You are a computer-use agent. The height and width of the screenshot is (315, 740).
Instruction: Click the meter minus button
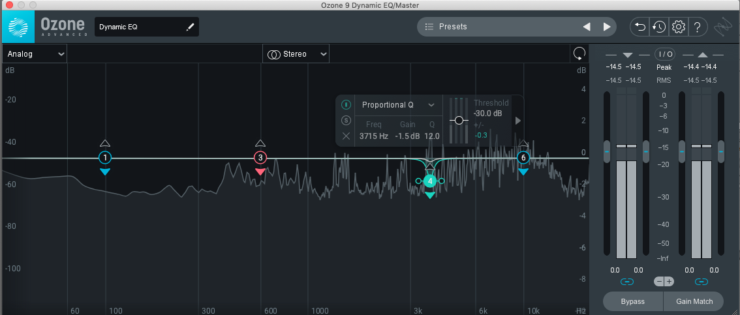[659, 282]
